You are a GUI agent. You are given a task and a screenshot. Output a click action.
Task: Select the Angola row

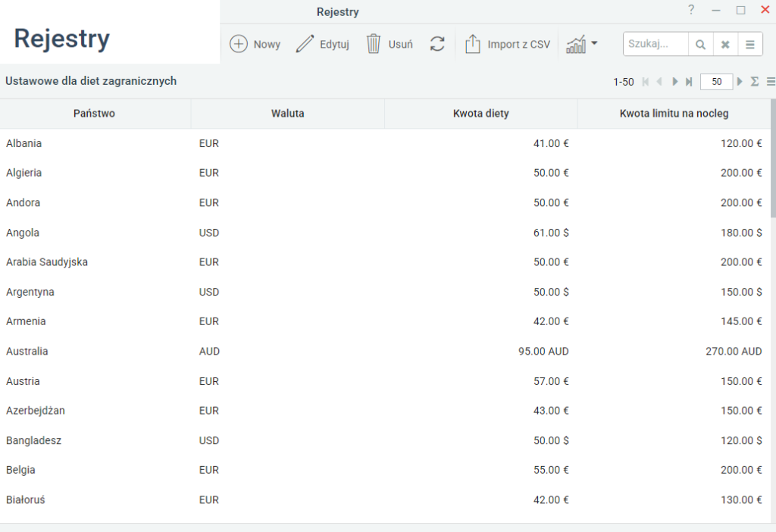[385, 233]
